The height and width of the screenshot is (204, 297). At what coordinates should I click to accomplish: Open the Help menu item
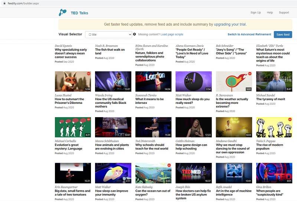coord(270,13)
